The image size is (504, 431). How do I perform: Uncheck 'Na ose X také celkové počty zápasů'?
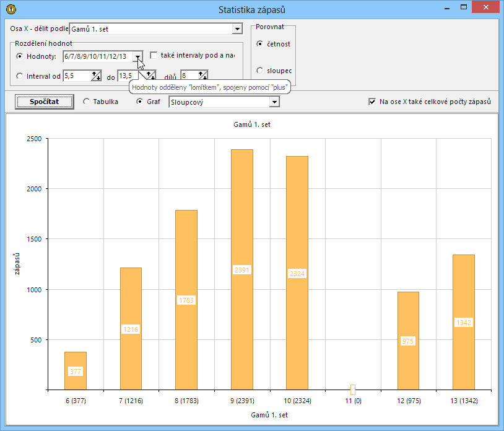click(372, 102)
